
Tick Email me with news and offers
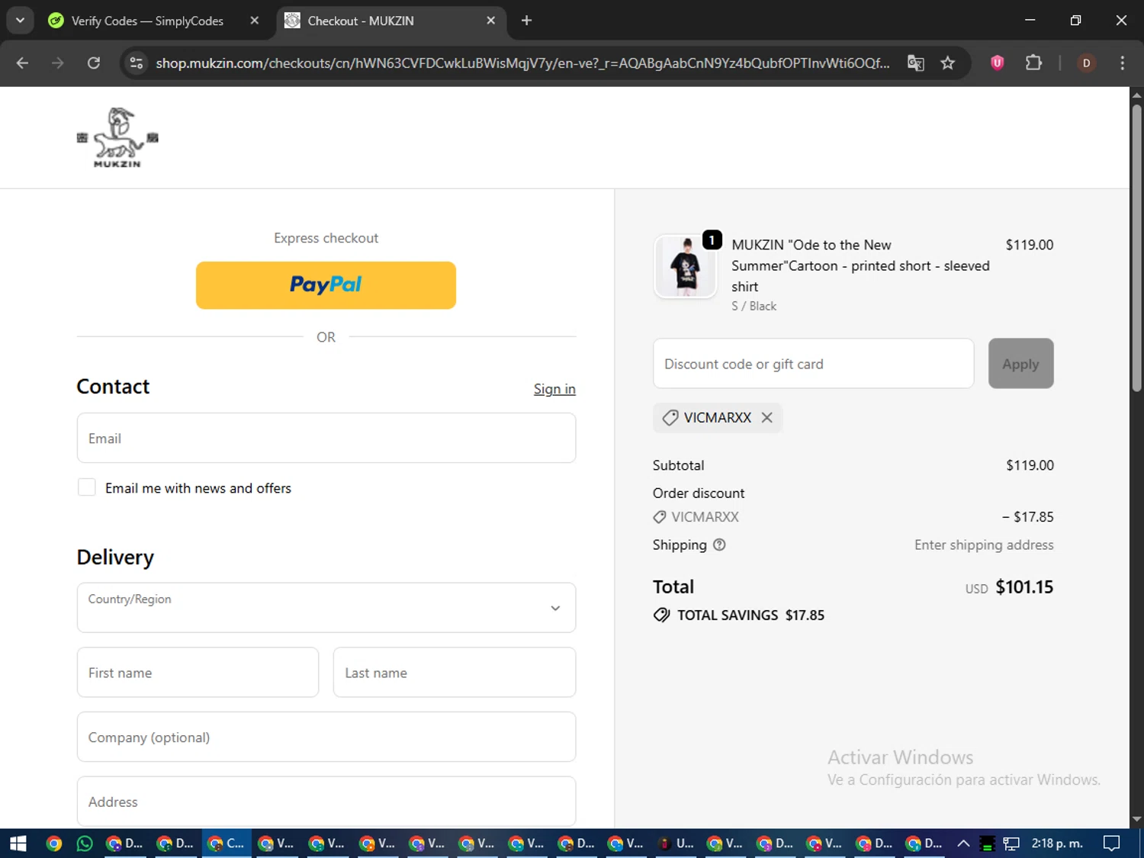87,488
